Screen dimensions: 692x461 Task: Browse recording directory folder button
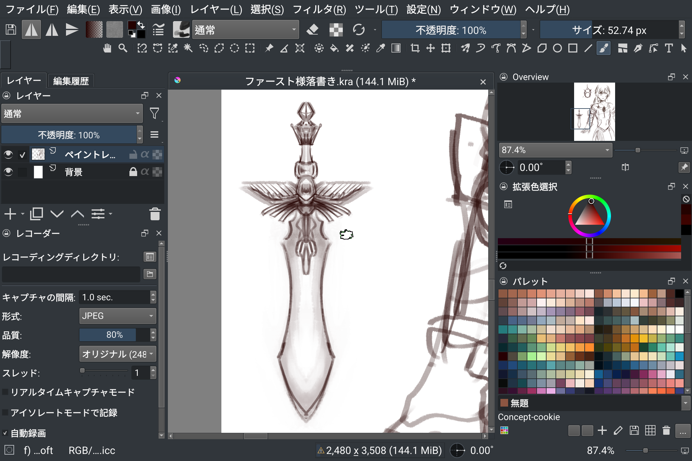(x=150, y=274)
